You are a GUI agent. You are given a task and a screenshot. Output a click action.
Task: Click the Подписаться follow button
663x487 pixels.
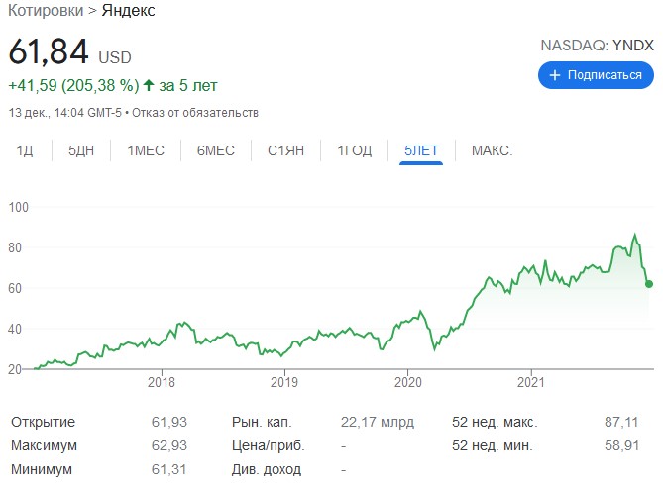point(596,75)
